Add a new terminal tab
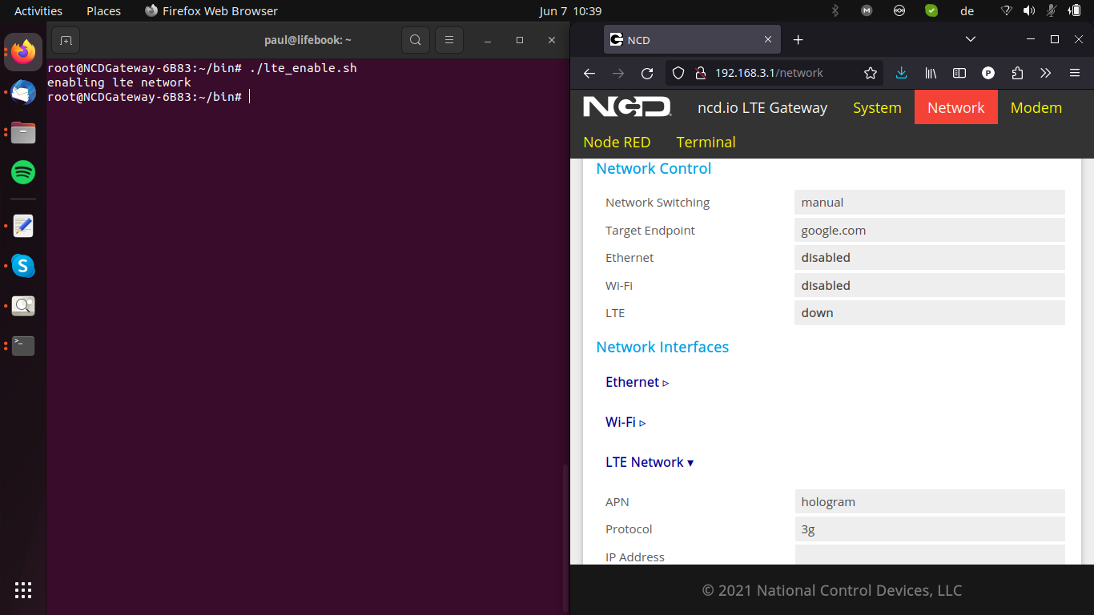1094x615 pixels. pyautogui.click(x=66, y=40)
